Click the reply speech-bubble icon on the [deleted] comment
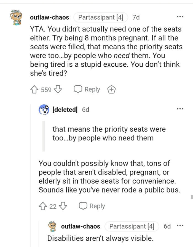Viewport: 193px width, 247px height. click(83, 206)
